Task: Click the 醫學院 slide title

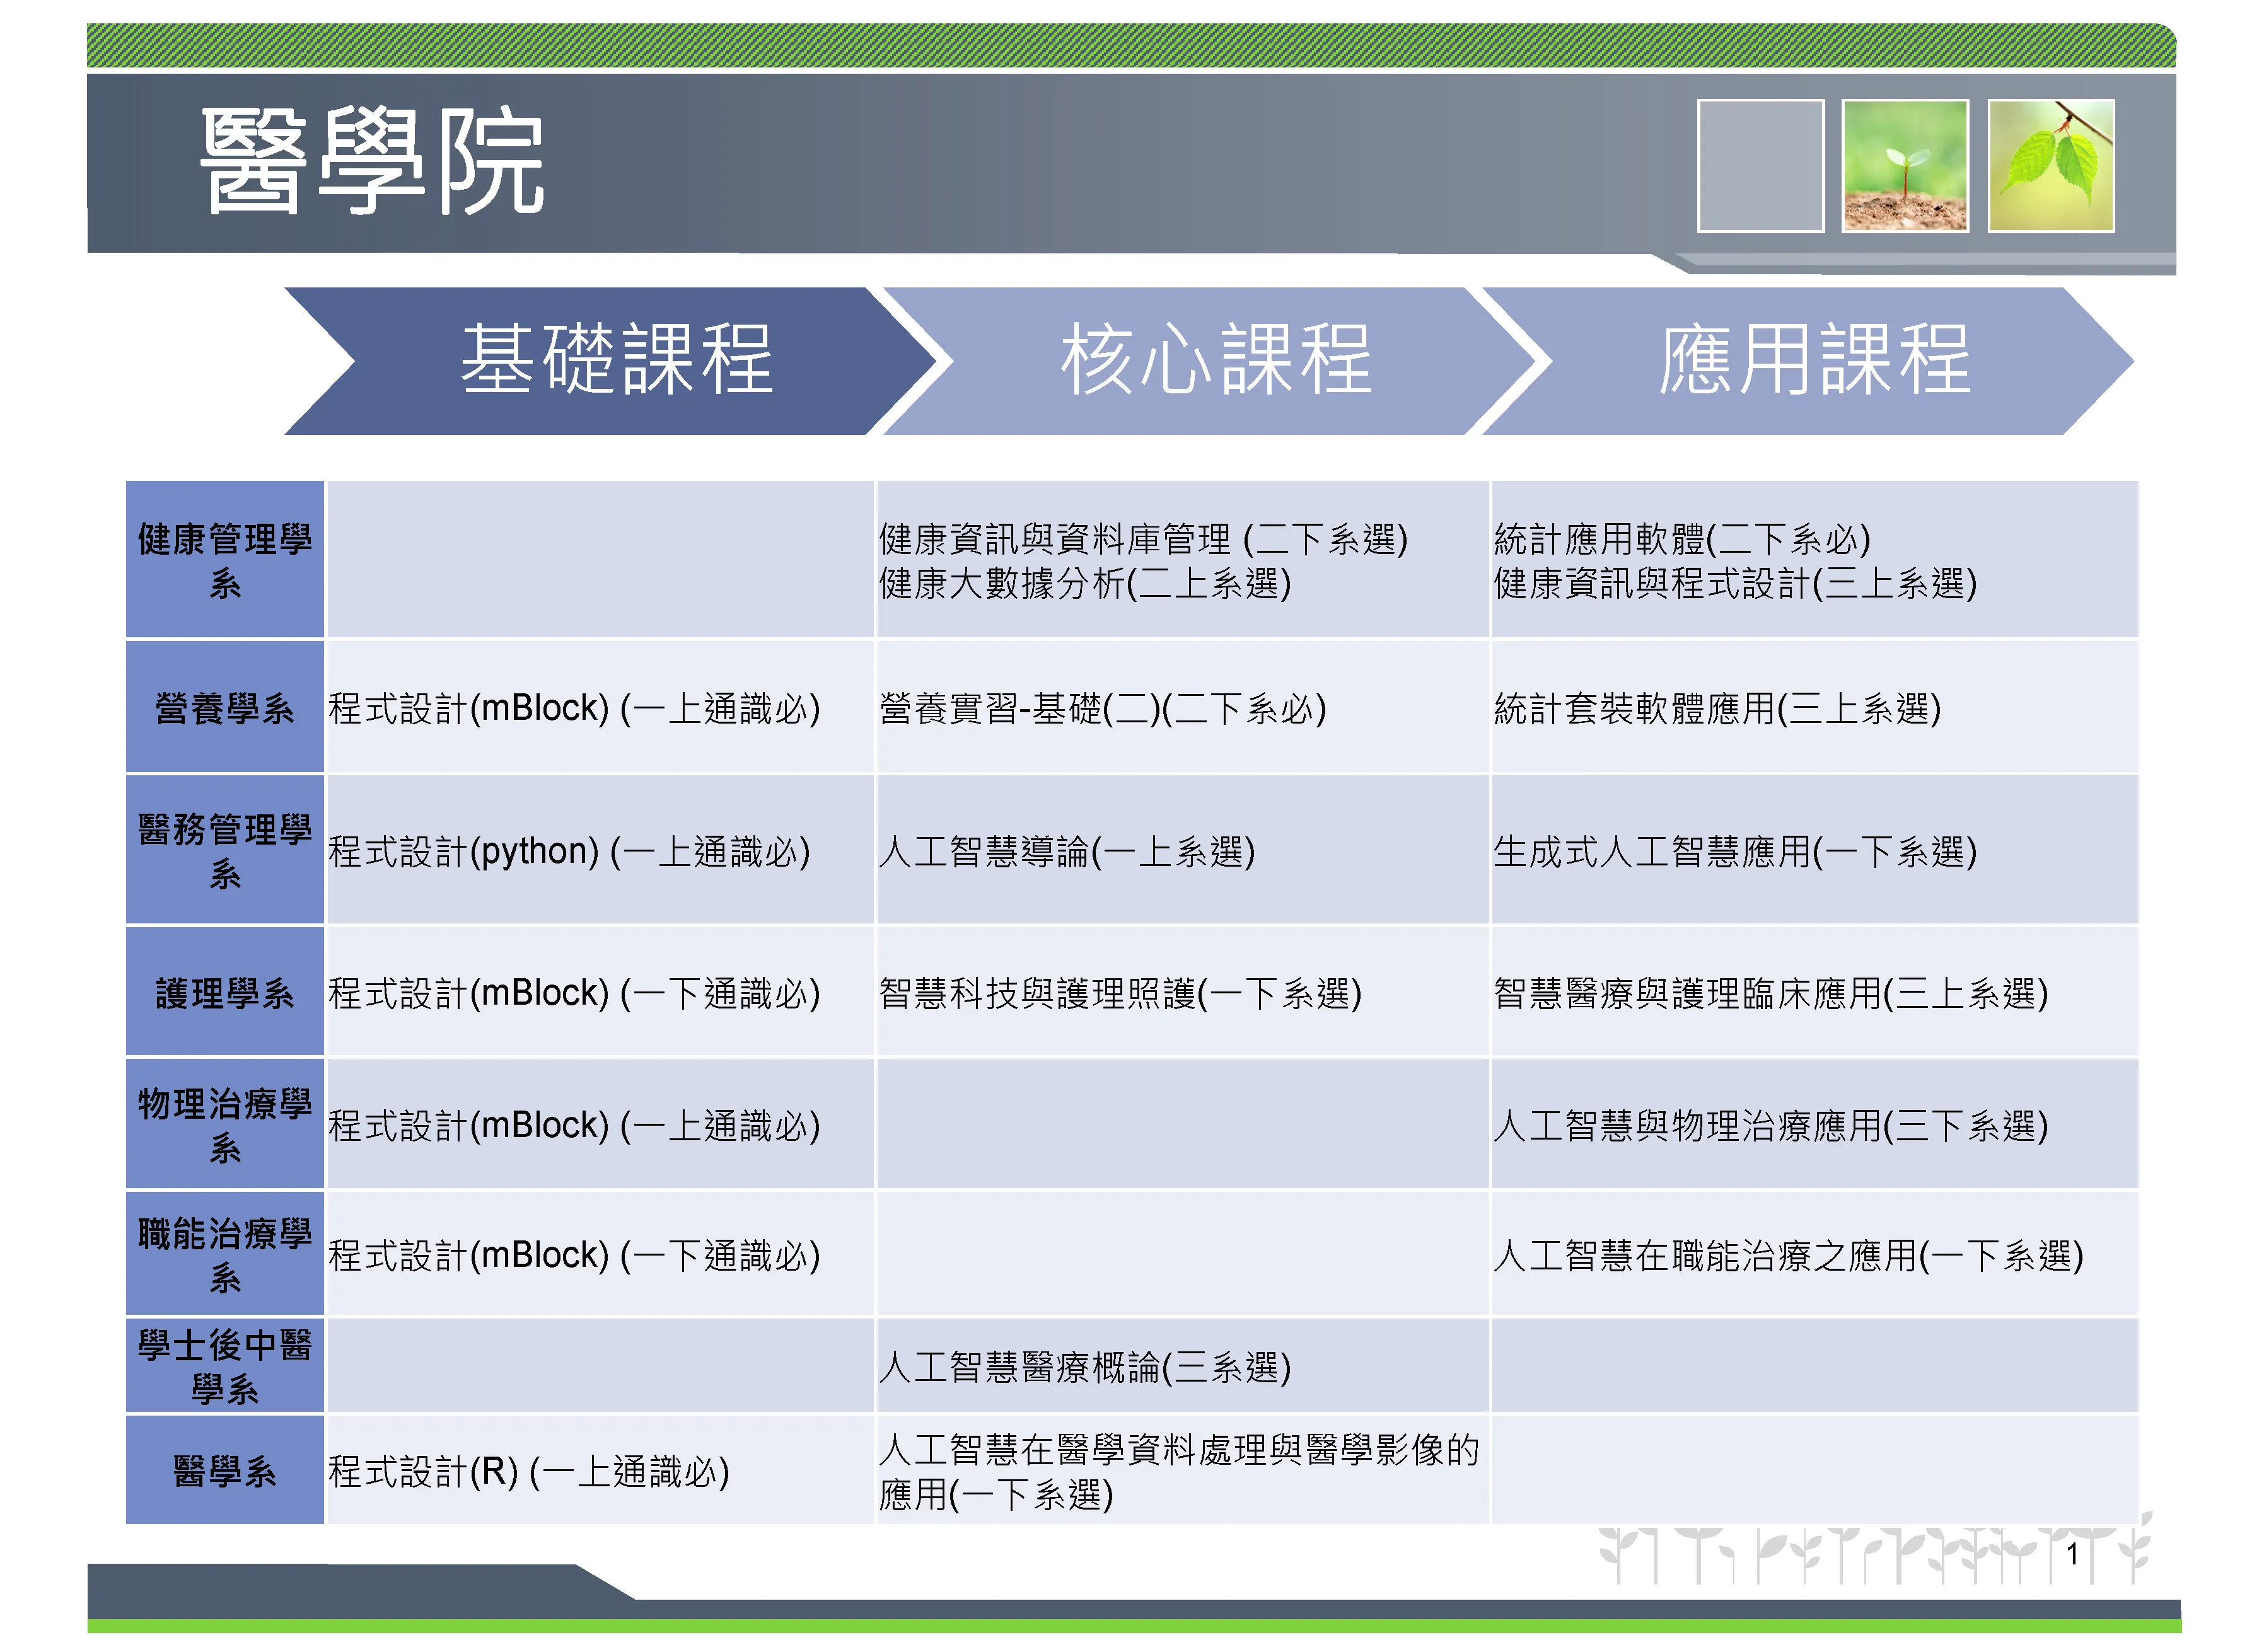Action: click(x=372, y=161)
